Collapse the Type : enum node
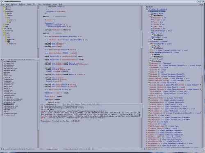 click(149, 33)
